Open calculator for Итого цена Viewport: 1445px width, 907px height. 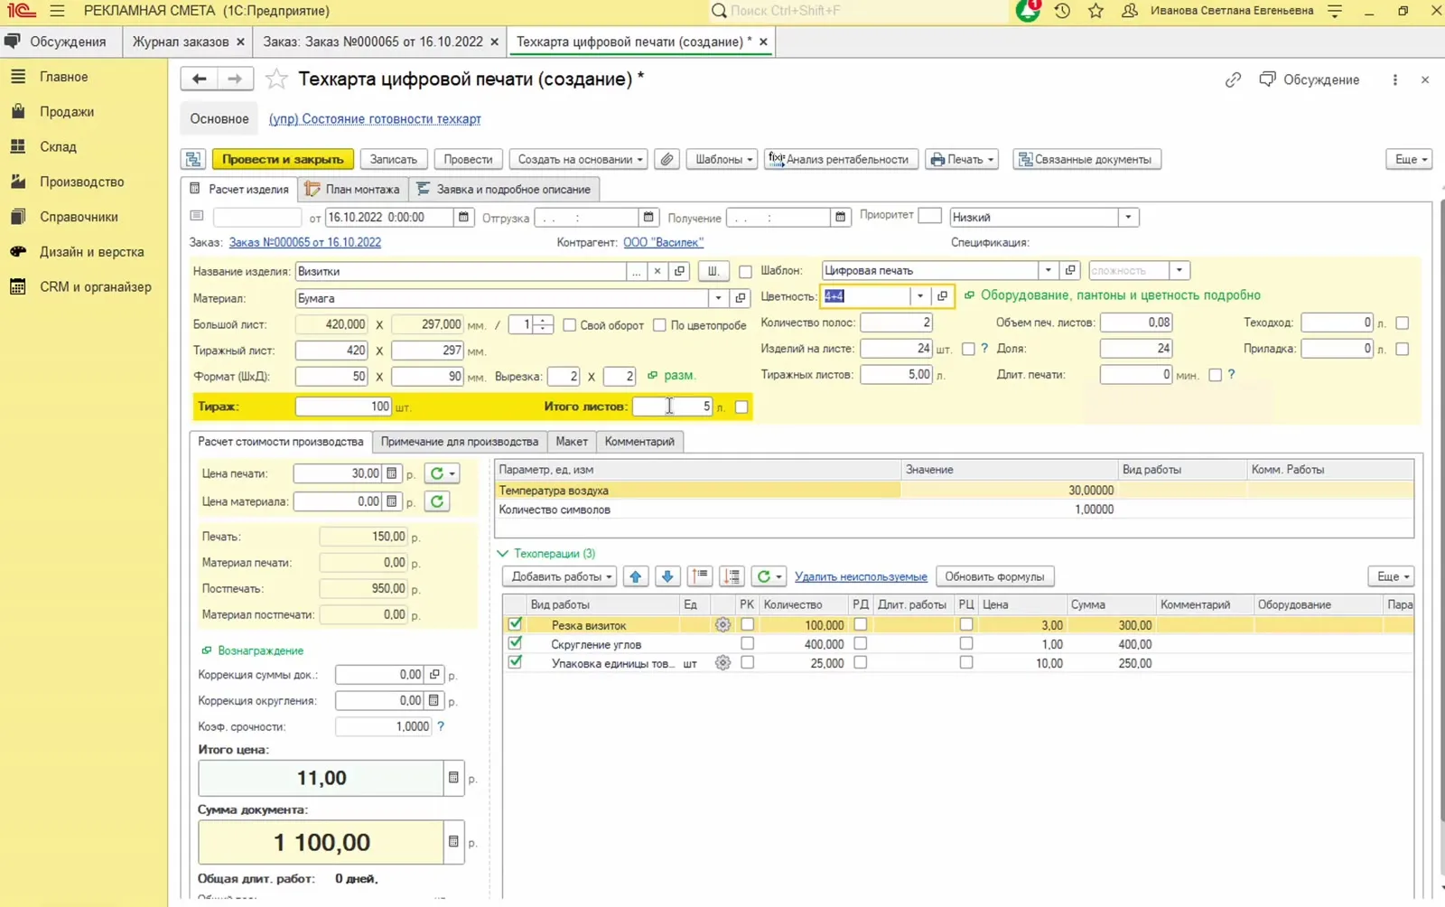pos(453,778)
